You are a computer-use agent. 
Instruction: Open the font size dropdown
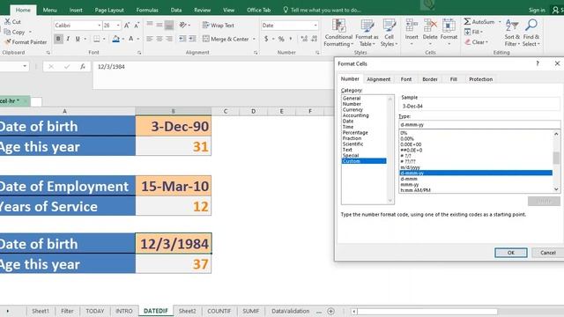pyautogui.click(x=118, y=26)
